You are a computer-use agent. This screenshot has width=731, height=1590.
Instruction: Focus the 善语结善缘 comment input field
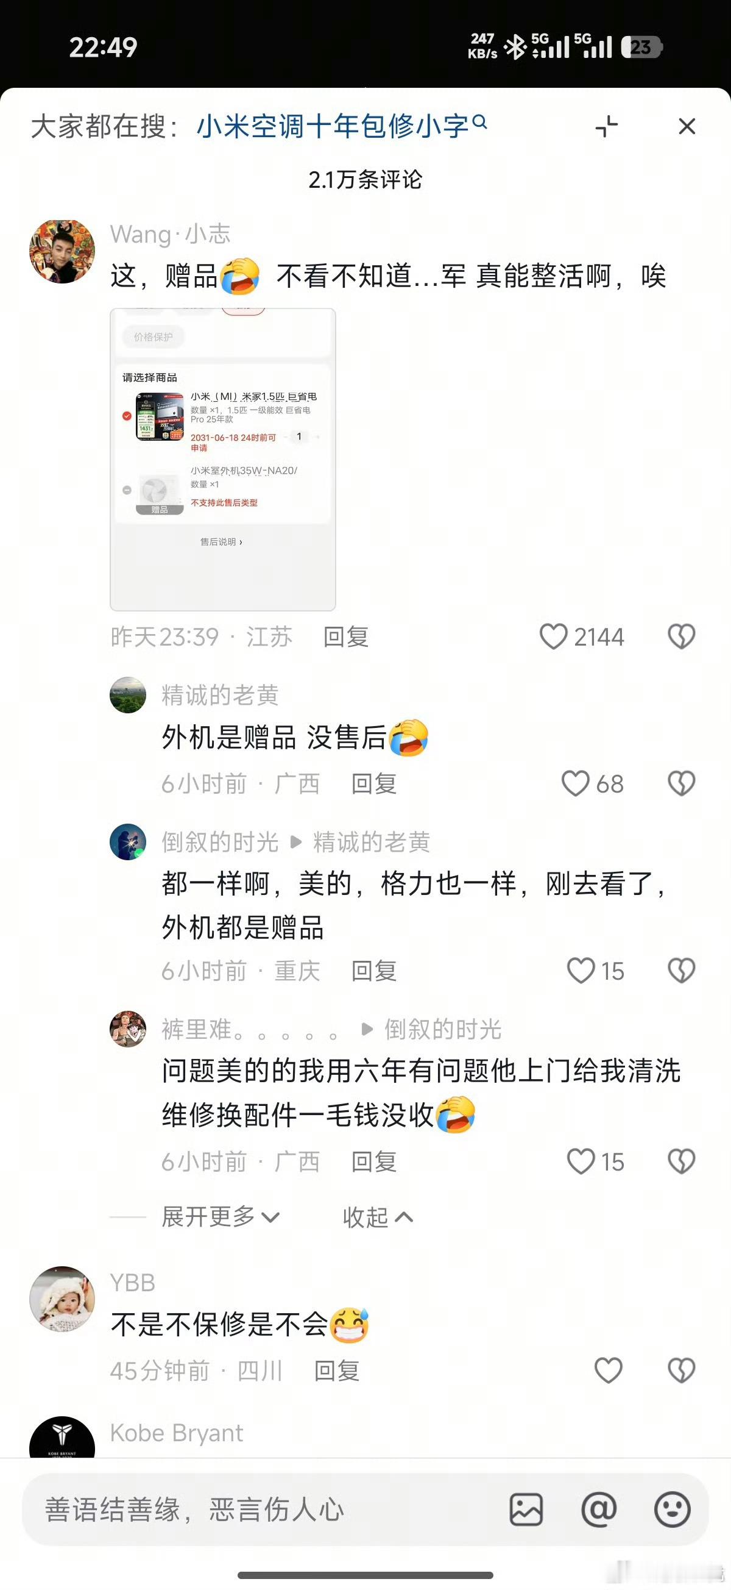[x=259, y=1510]
